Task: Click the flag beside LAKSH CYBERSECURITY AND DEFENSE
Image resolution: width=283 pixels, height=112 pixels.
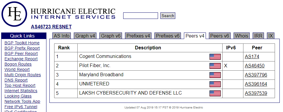Action: (x=215, y=93)
